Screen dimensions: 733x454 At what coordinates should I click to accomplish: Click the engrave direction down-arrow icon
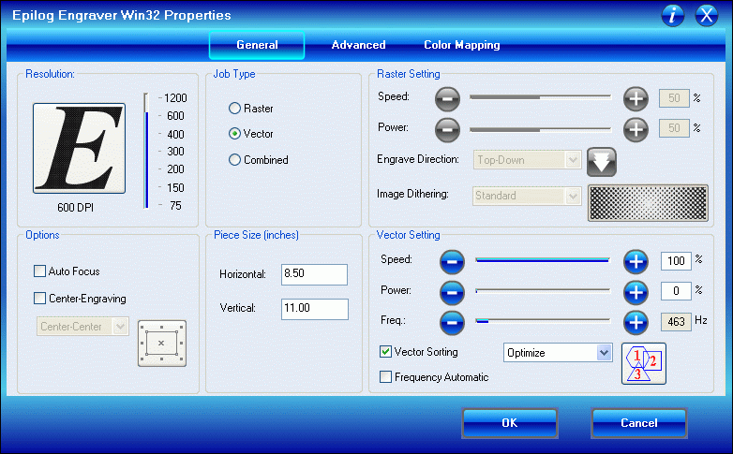coord(602,162)
